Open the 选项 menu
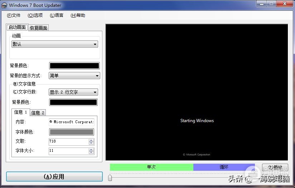This screenshot has width=295, height=188. point(35,15)
